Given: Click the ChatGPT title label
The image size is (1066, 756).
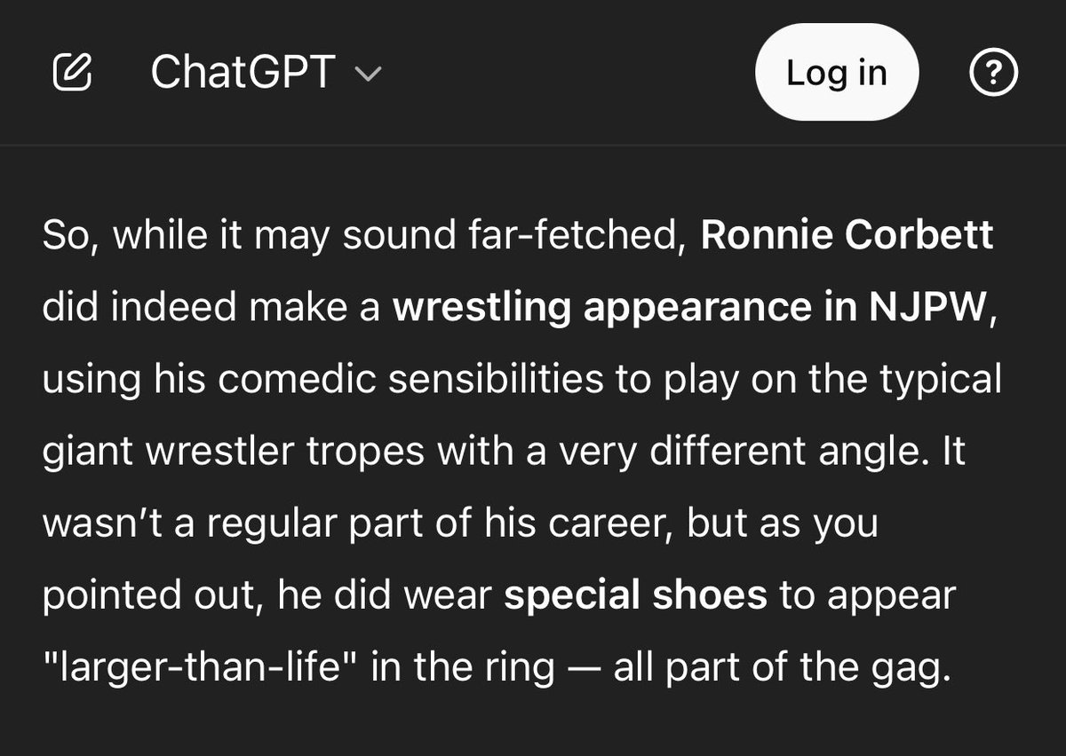Looking at the screenshot, I should pyautogui.click(x=243, y=72).
